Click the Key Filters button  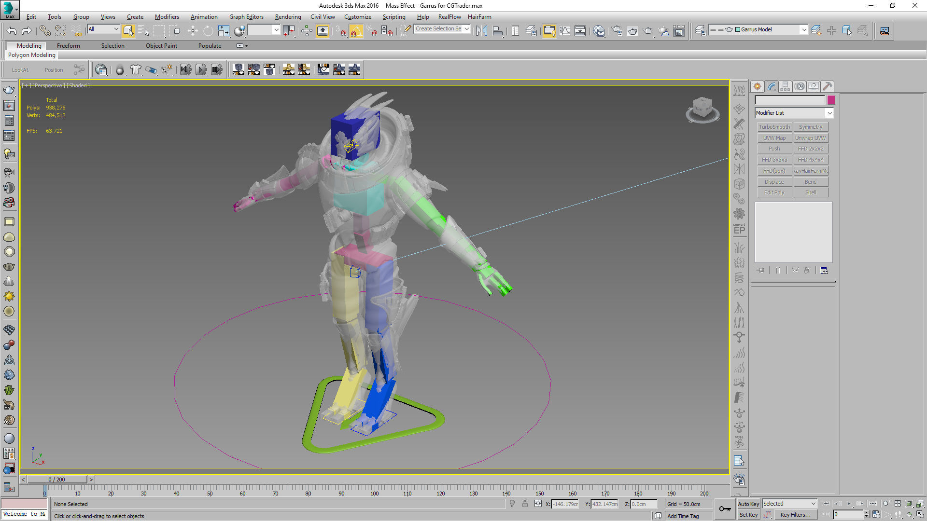coord(795,515)
